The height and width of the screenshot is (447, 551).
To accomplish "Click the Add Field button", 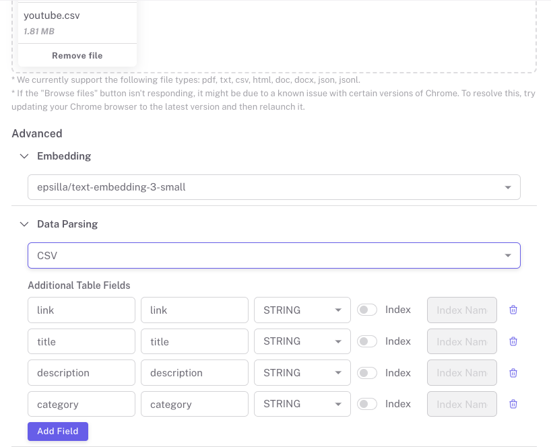I will click(x=58, y=431).
